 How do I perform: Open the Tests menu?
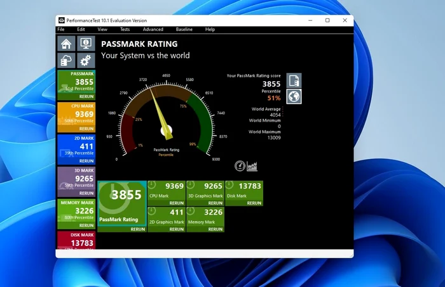pyautogui.click(x=125, y=29)
